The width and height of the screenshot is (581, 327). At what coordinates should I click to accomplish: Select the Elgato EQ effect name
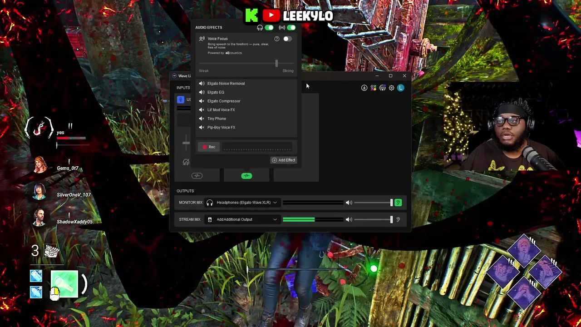pos(216,92)
